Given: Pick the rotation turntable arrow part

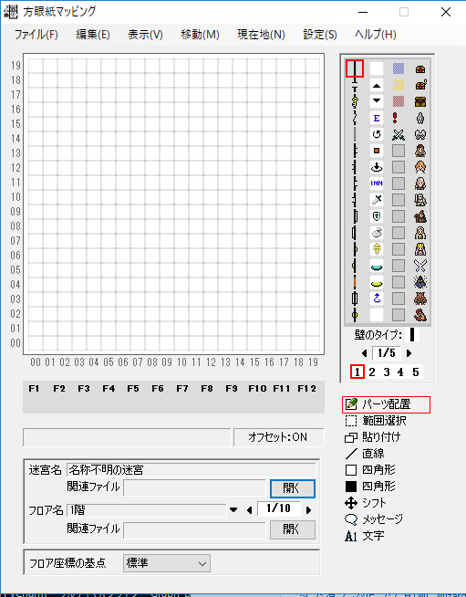Looking at the screenshot, I should [377, 134].
